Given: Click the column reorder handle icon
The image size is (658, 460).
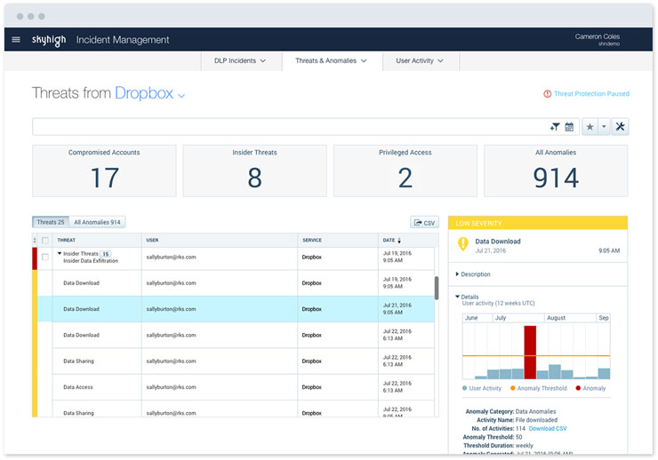Looking at the screenshot, I should (x=35, y=241).
